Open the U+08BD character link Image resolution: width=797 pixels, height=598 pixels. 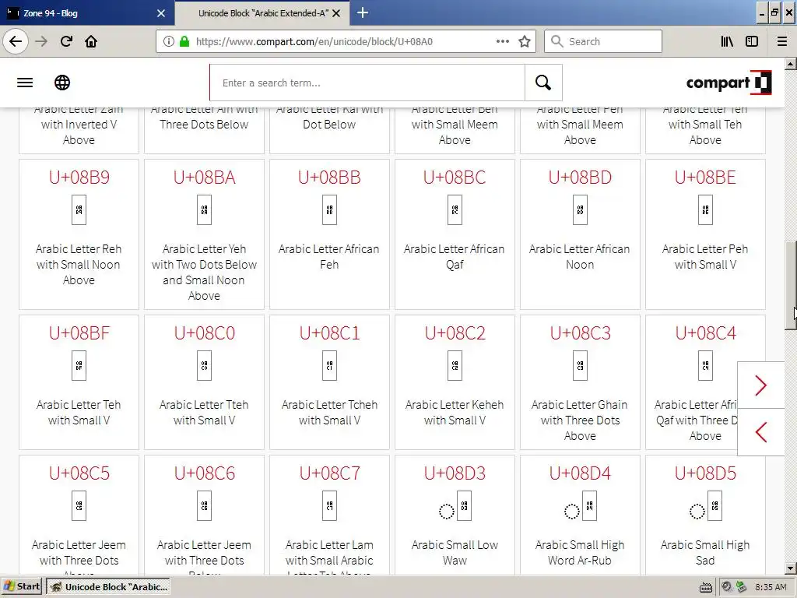point(580,178)
